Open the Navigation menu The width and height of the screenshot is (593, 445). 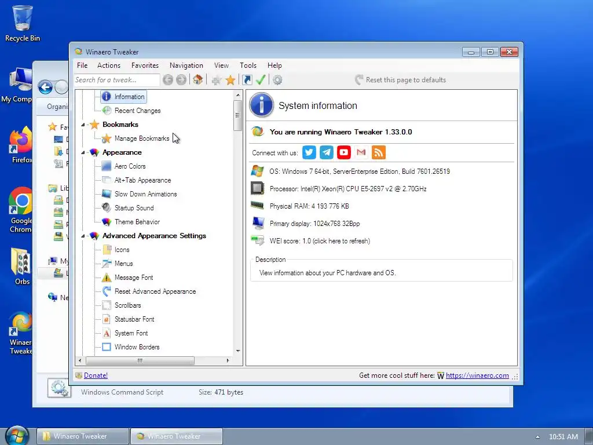[x=186, y=65]
